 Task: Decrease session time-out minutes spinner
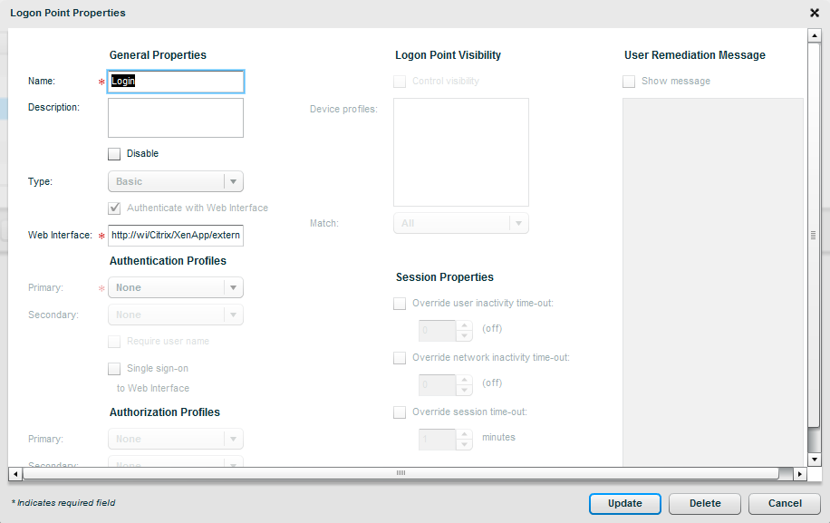coord(464,445)
